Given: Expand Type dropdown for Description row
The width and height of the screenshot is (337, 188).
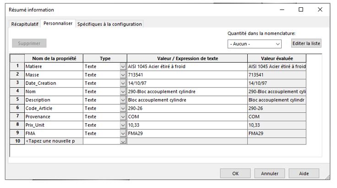Looking at the screenshot, I should (123, 100).
